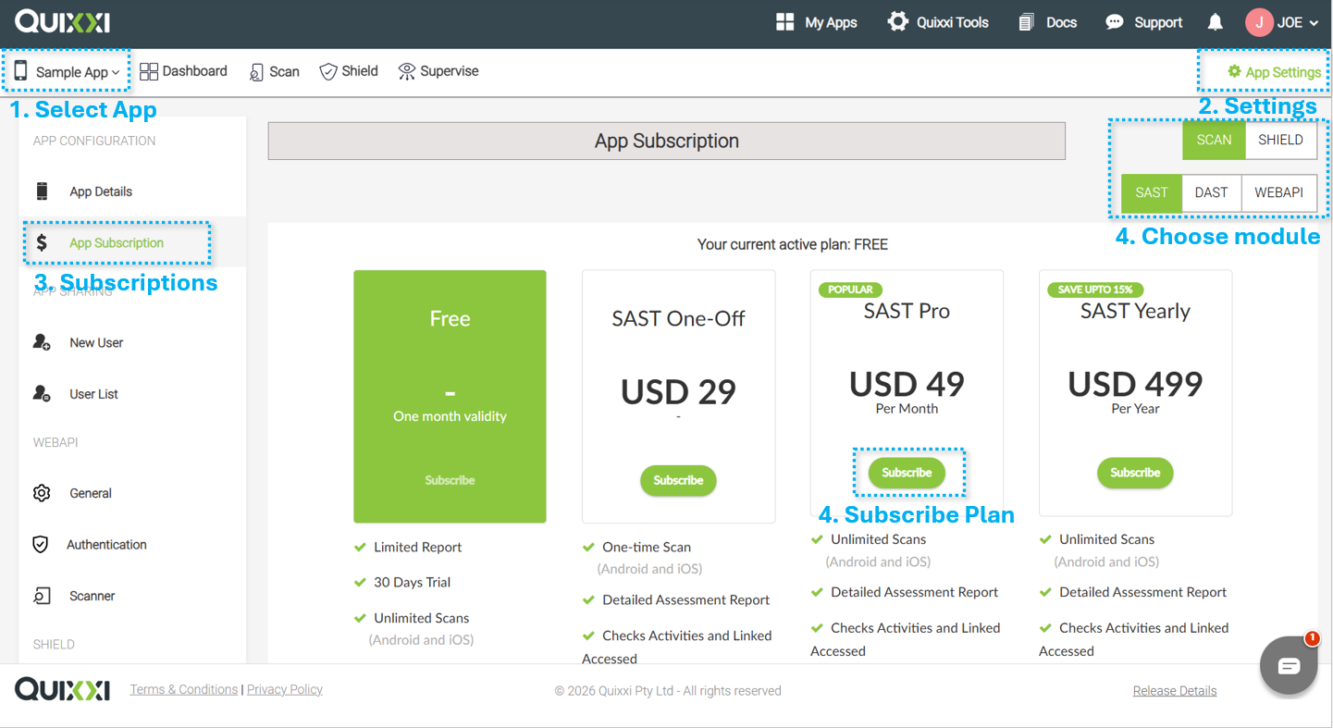Click the Supervise eye icon
1333x728 pixels.
406,71
